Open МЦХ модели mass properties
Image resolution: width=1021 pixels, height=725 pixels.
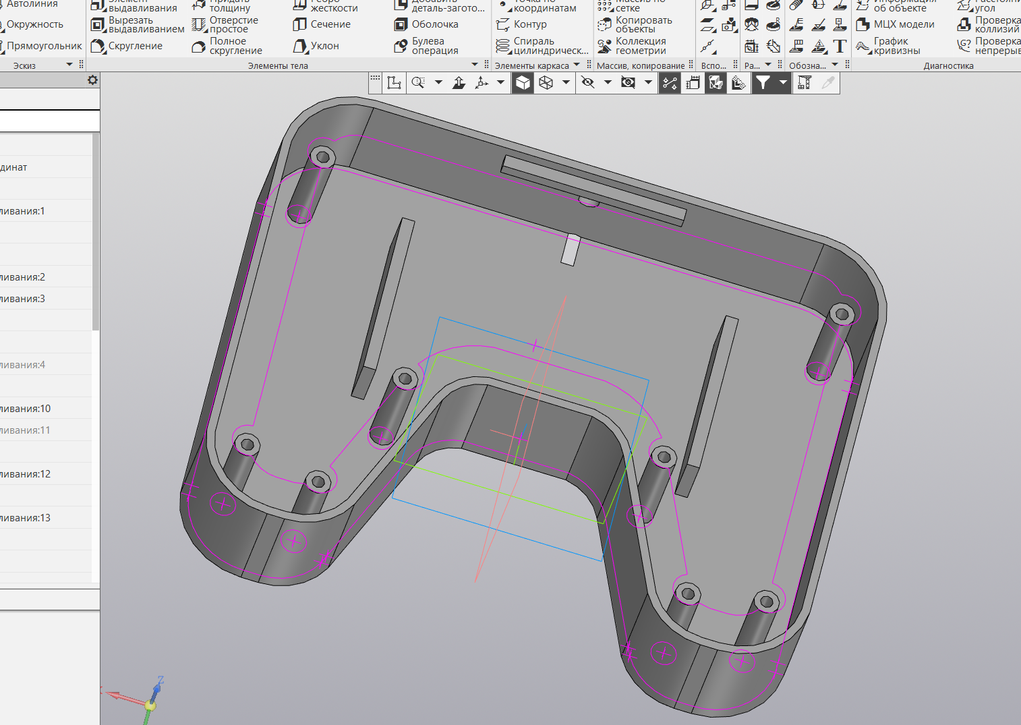(895, 24)
